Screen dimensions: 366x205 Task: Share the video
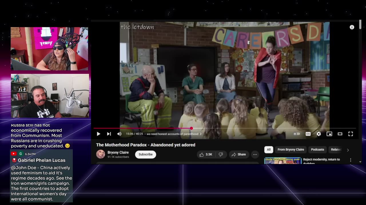pyautogui.click(x=239, y=154)
